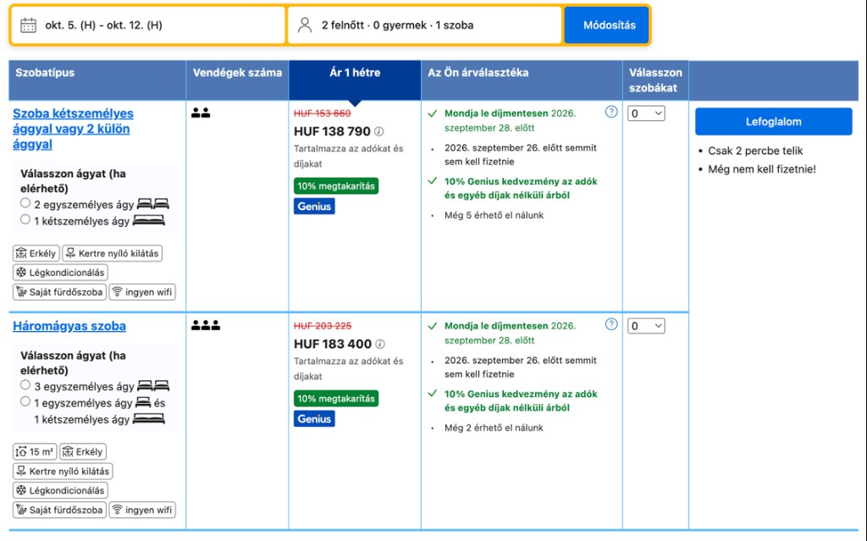This screenshot has height=541, width=867.
Task: Click the 15 m² room size tag
Action: point(35,451)
